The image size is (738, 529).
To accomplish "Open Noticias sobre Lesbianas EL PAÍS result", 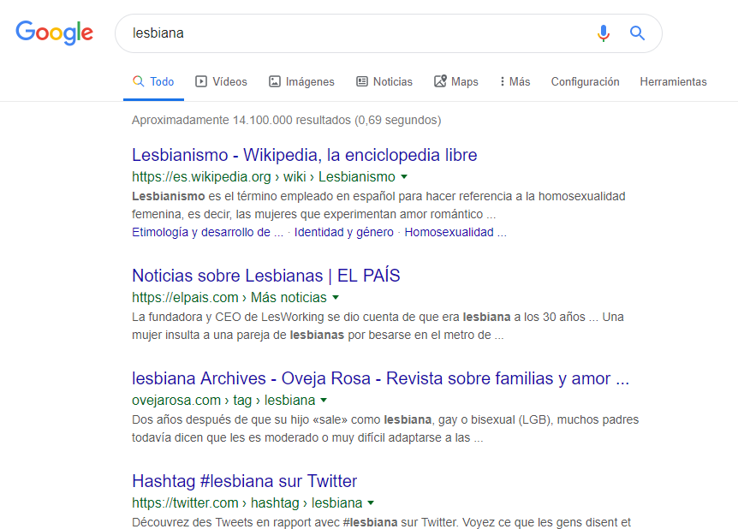I will [x=265, y=276].
